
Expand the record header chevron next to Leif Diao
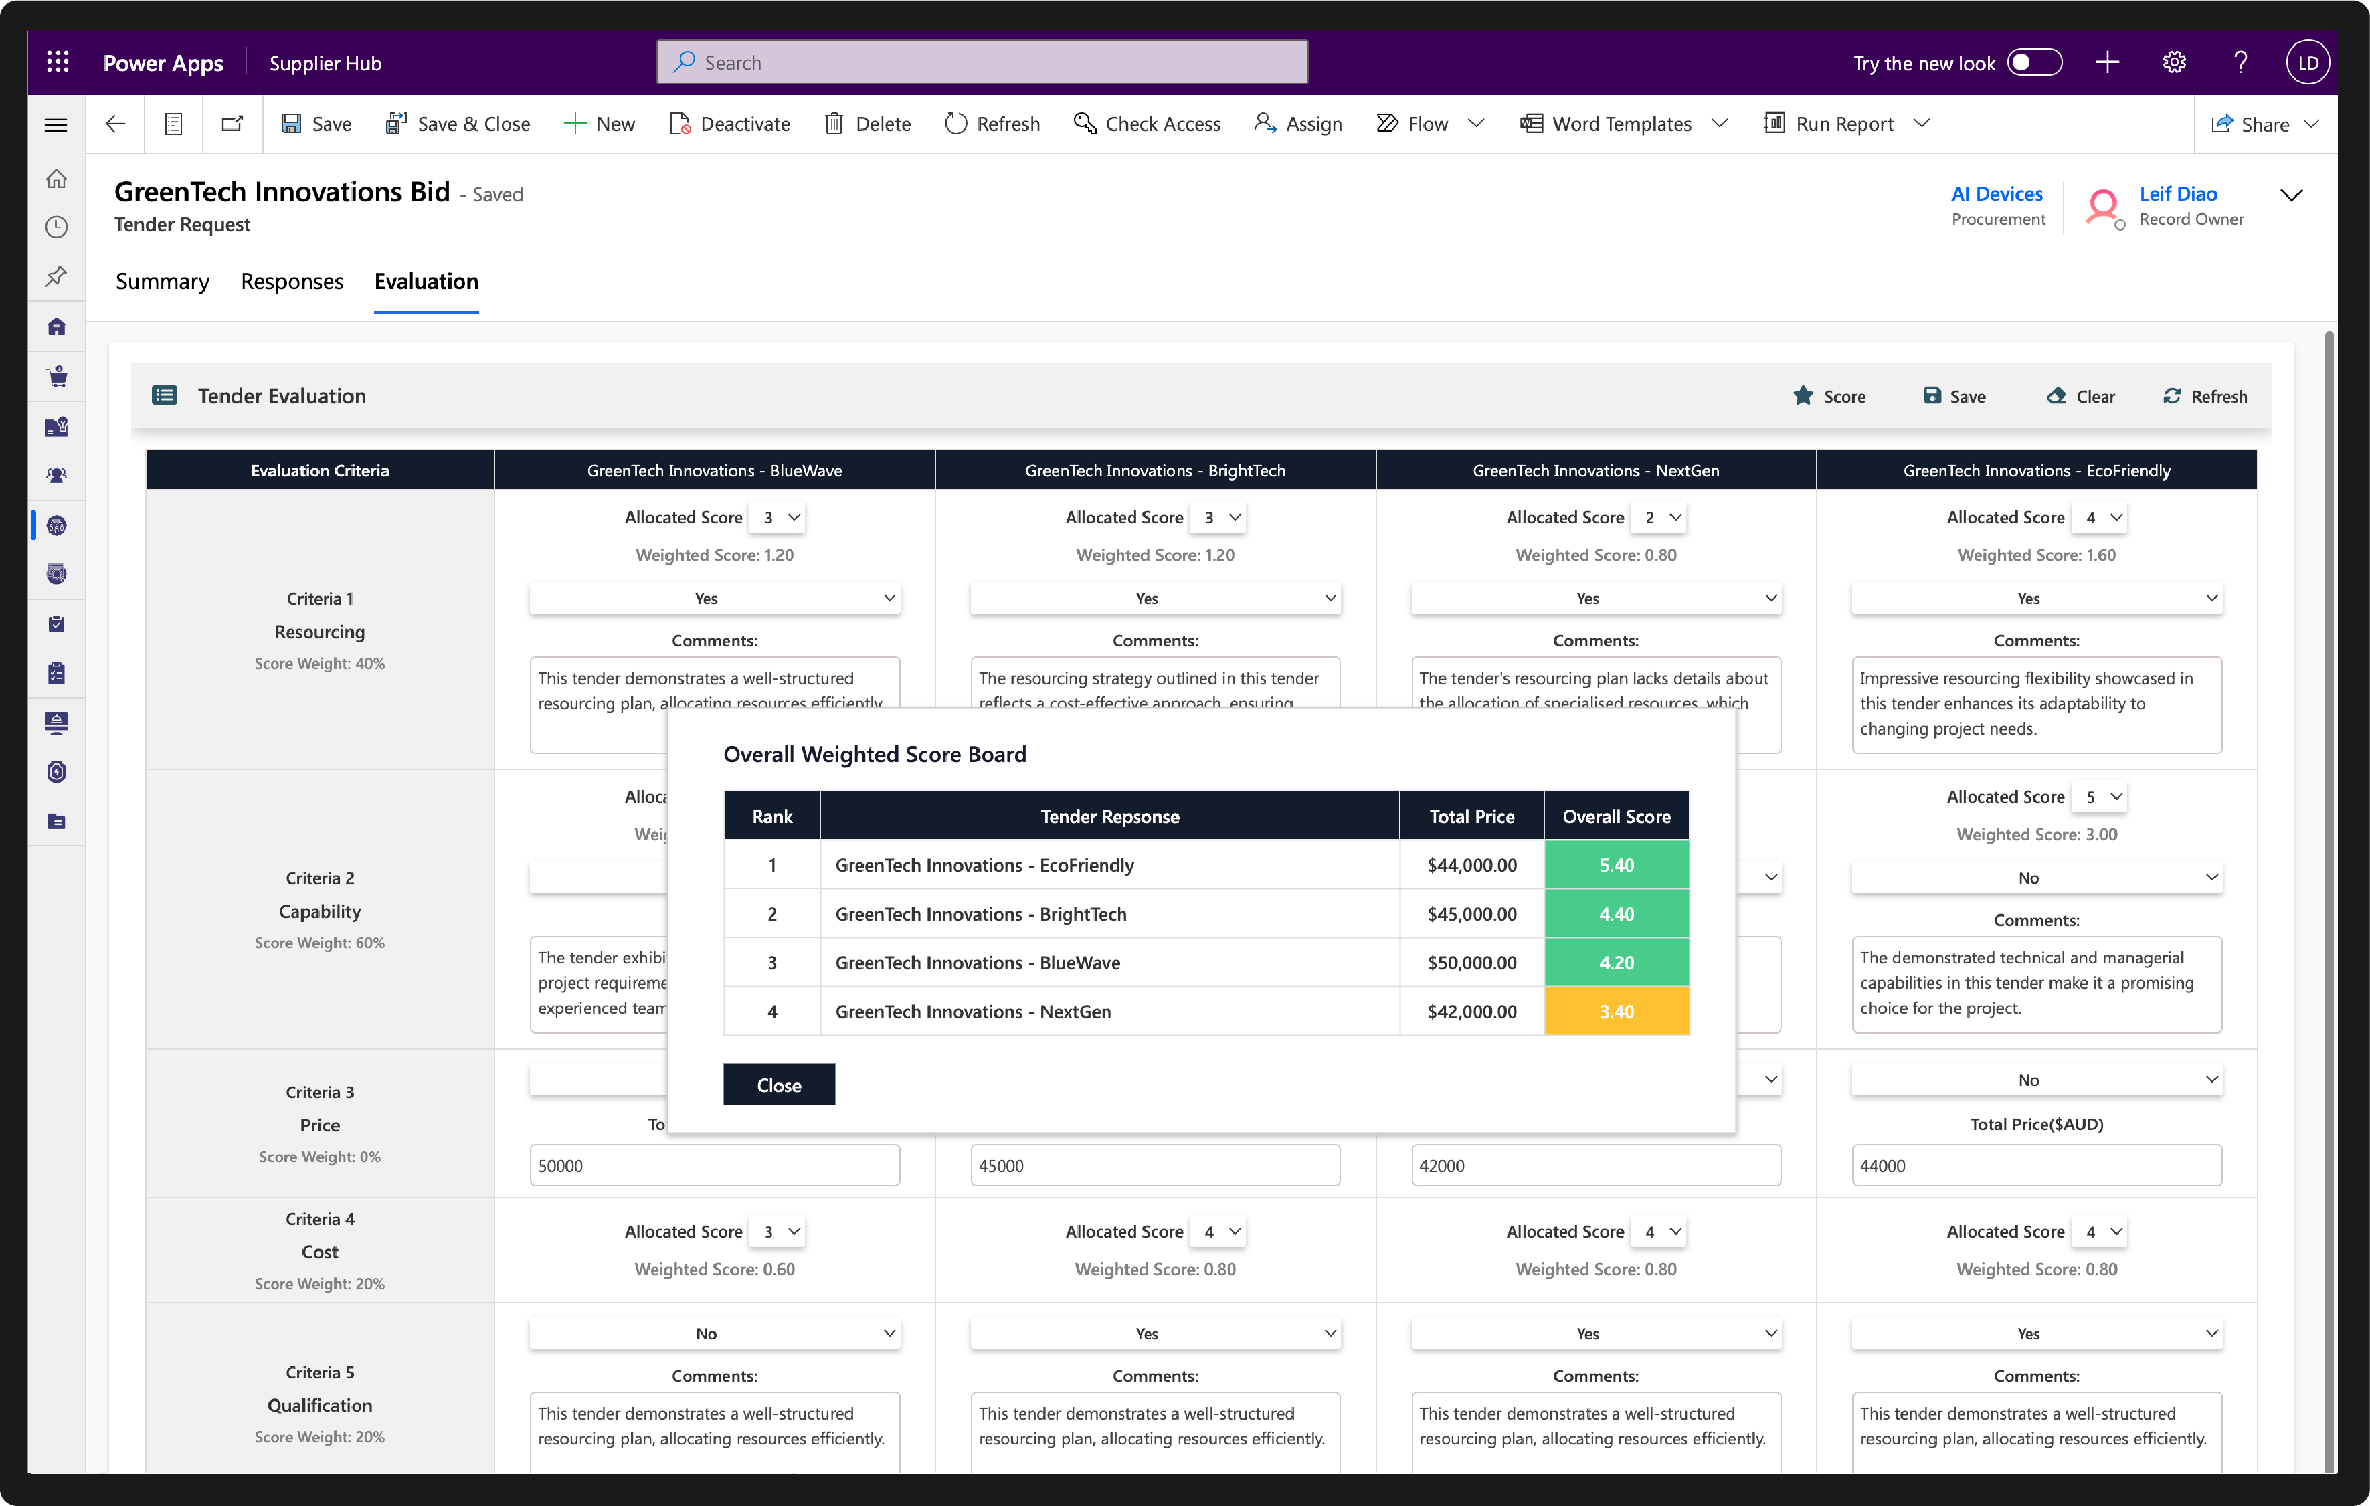coord(2291,195)
